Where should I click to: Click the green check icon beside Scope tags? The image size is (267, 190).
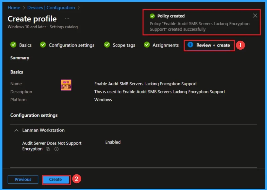[107, 45]
